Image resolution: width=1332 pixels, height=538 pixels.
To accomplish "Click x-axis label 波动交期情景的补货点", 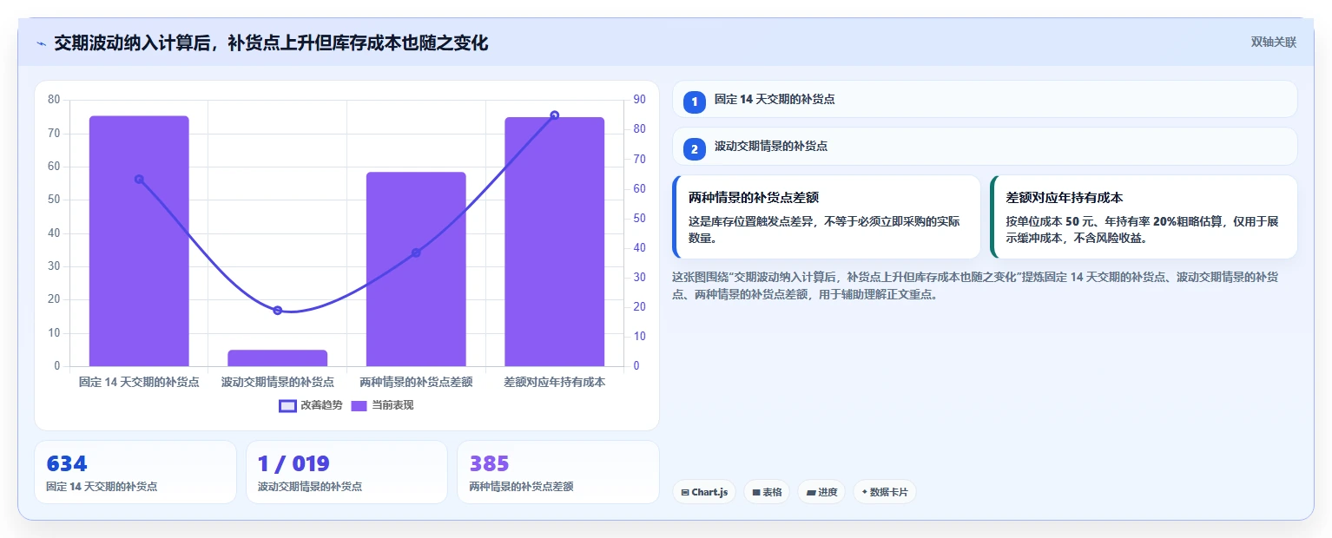I will (x=278, y=382).
